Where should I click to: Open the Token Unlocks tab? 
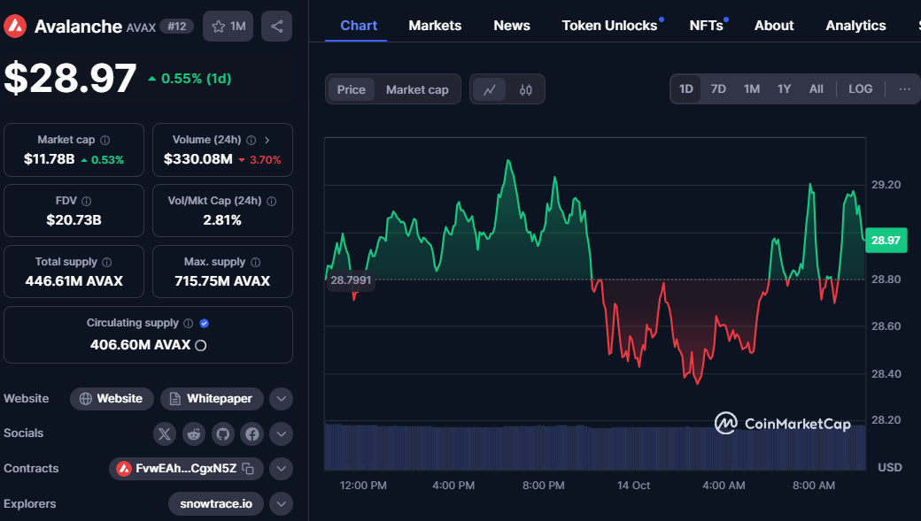click(609, 26)
